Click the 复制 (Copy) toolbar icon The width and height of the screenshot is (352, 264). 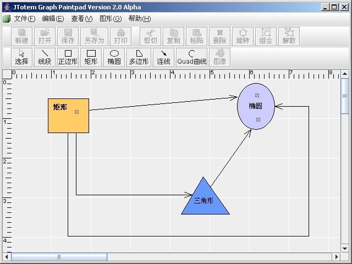pos(174,37)
